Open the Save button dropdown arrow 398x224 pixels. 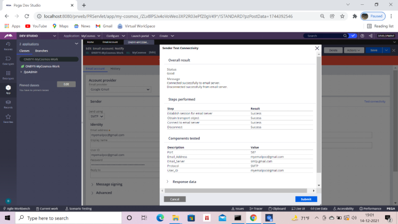pos(386,50)
